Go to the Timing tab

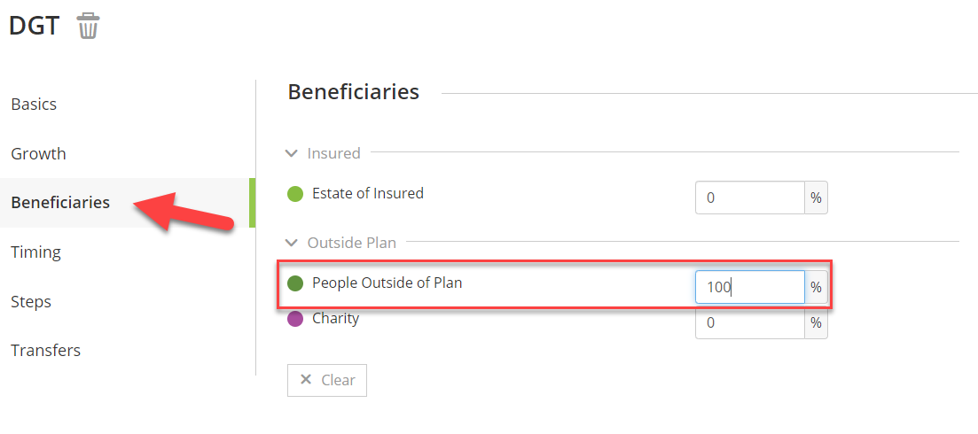point(35,252)
